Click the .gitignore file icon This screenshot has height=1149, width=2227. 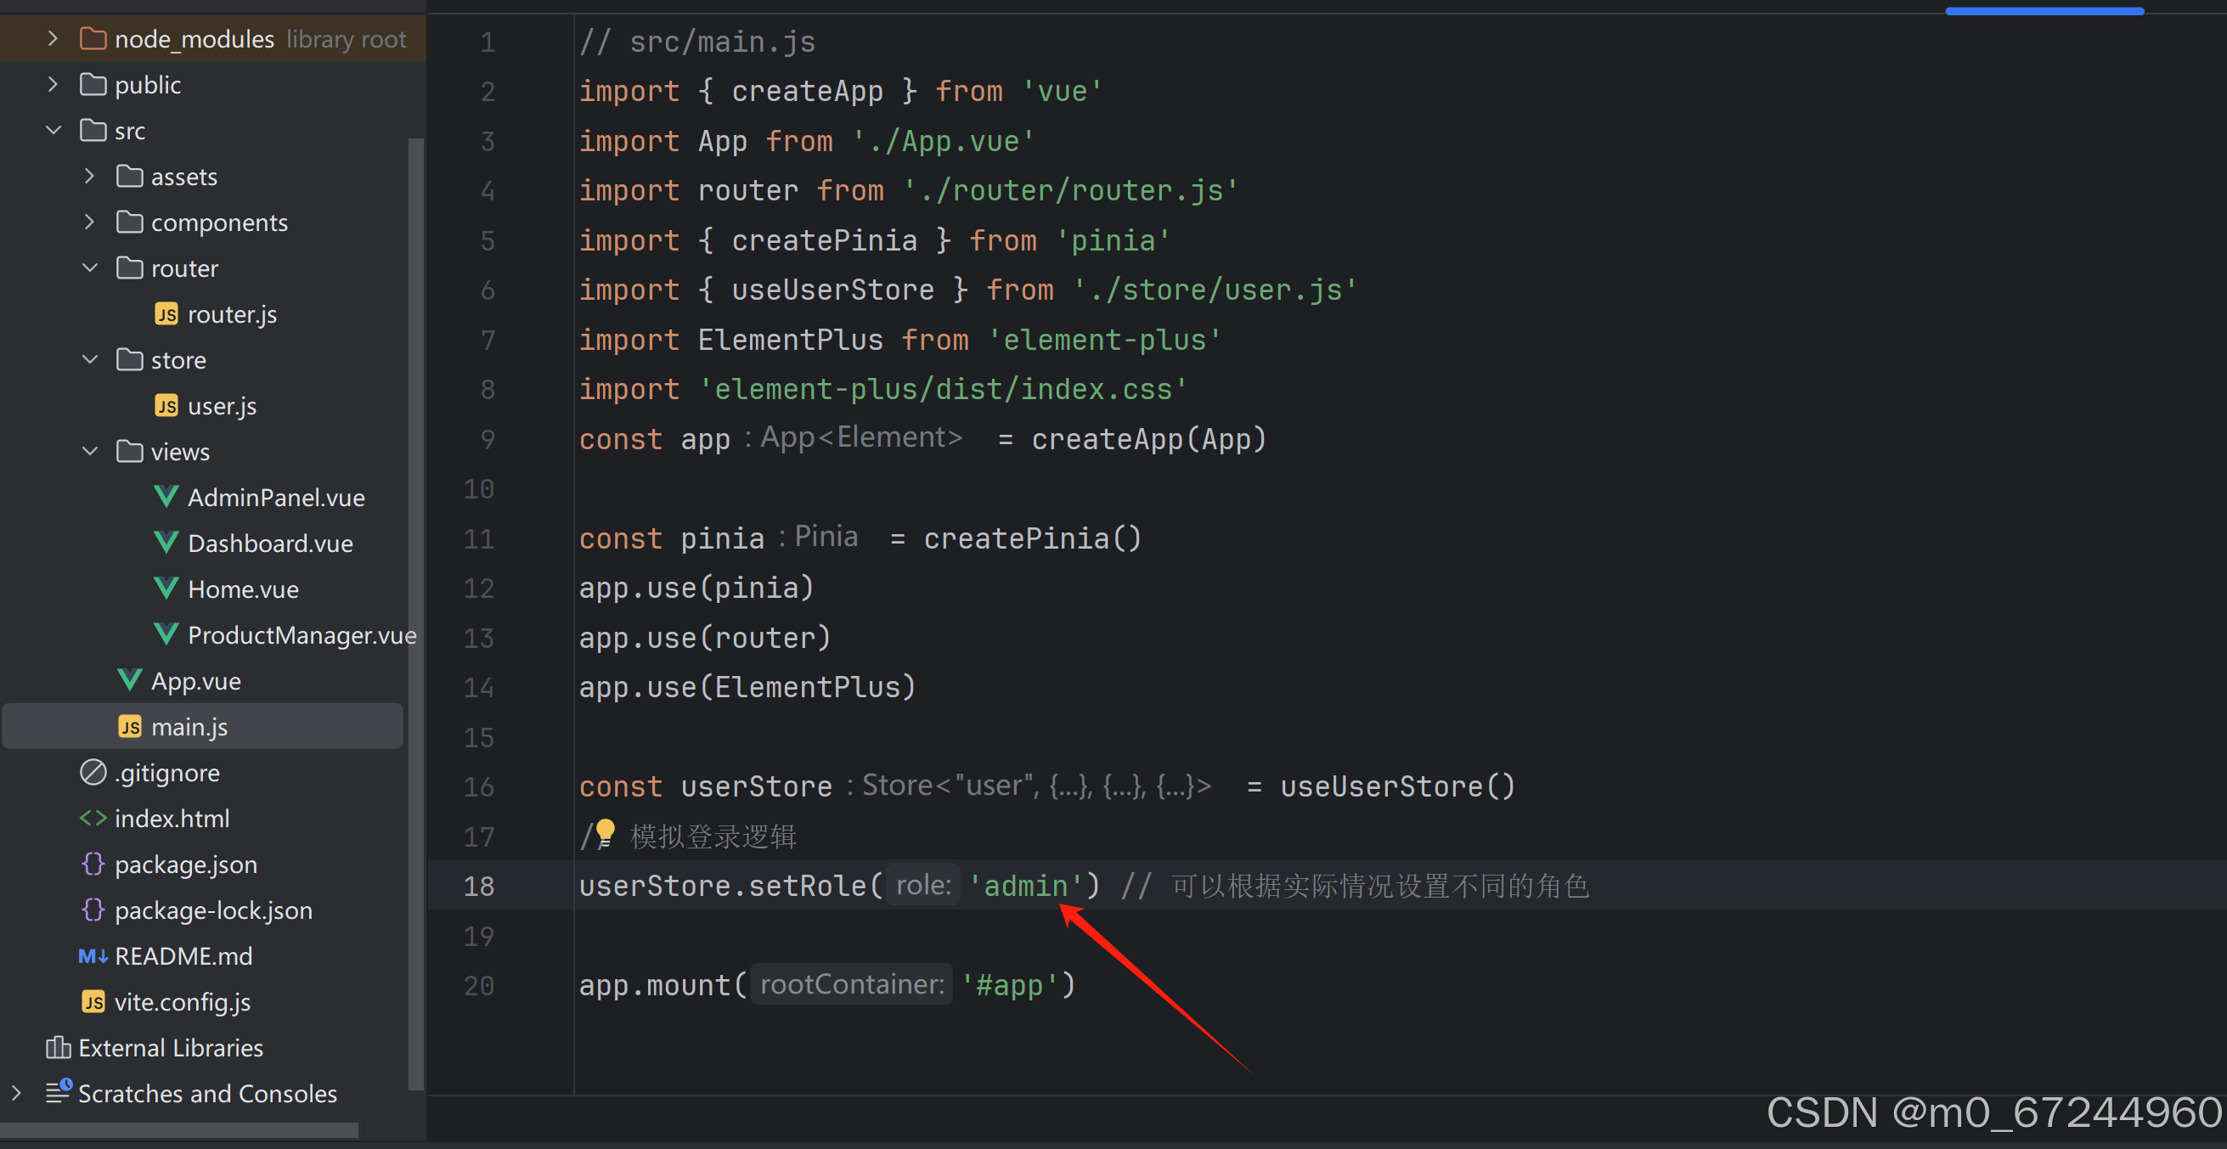93,772
